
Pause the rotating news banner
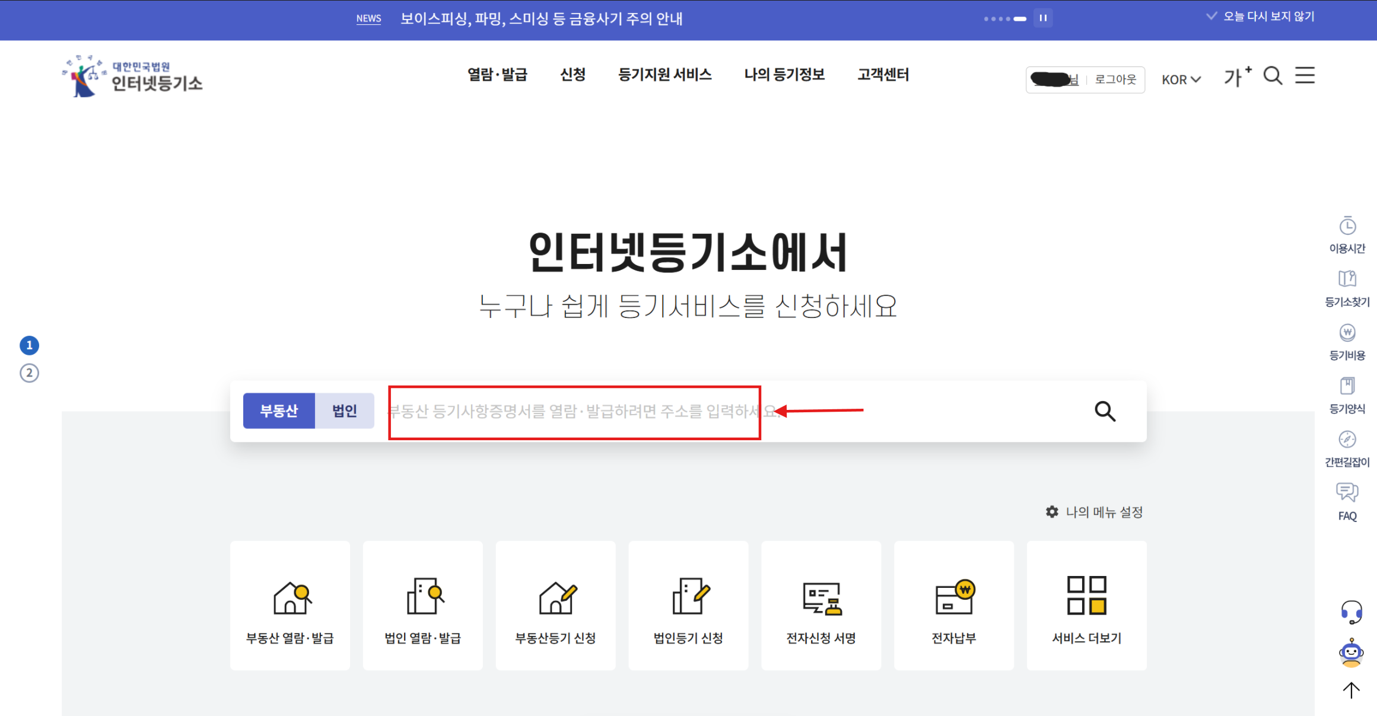pos(1043,18)
